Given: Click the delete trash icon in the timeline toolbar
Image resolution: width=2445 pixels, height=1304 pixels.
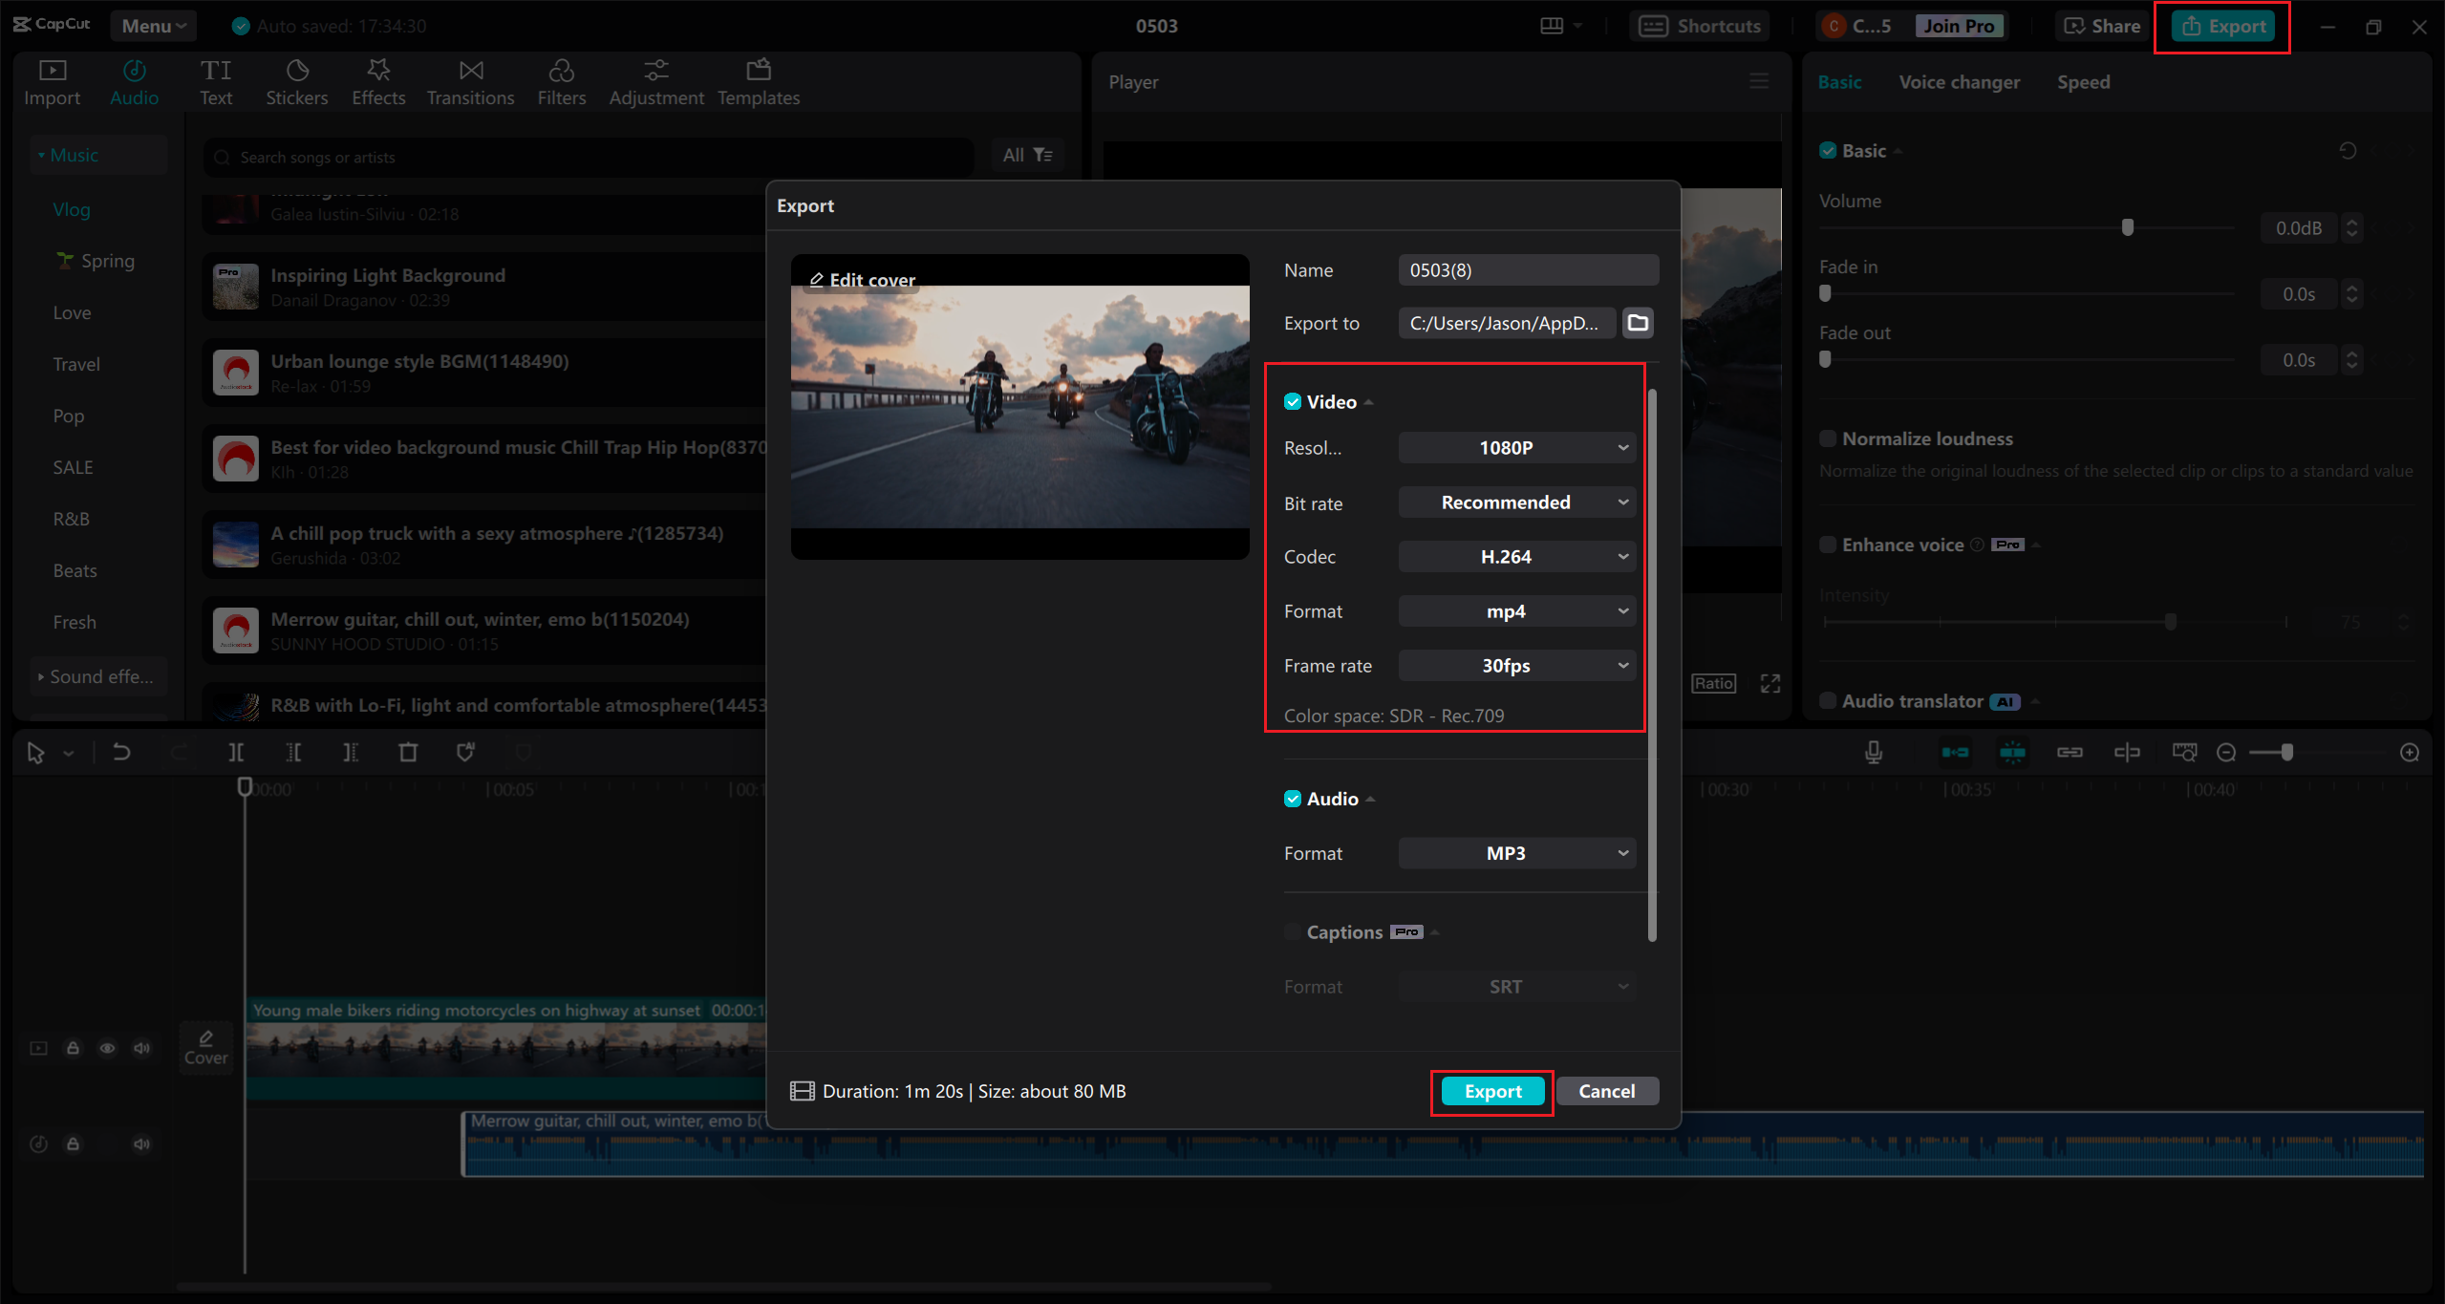Looking at the screenshot, I should pyautogui.click(x=408, y=753).
